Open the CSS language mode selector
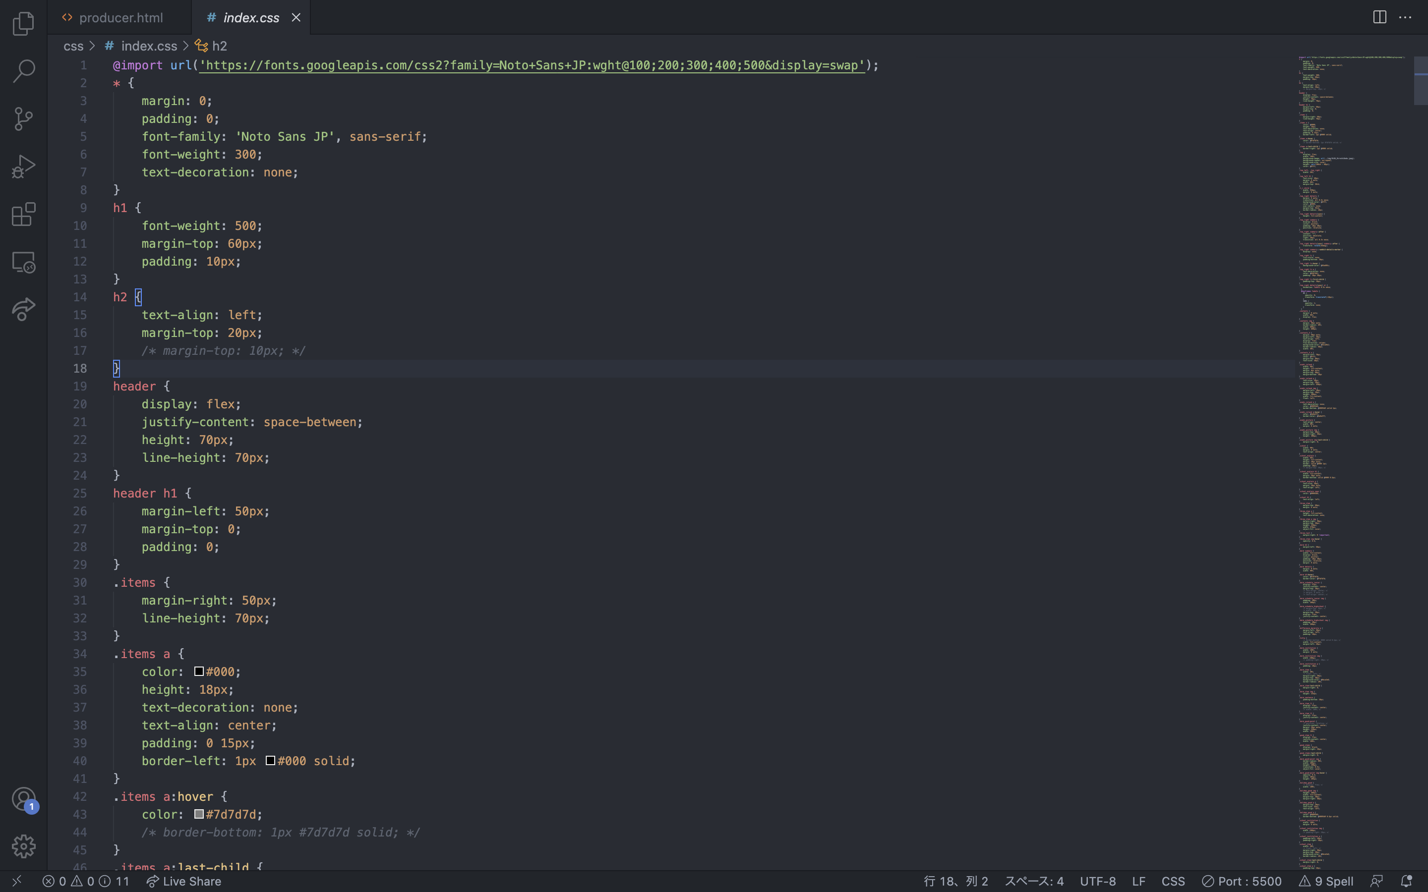Screen dimensions: 1428x892 pos(1173,881)
